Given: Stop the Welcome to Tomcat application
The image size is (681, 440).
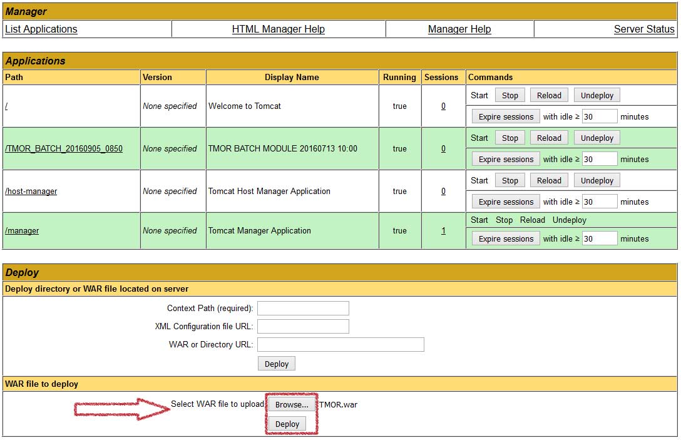Looking at the screenshot, I should [x=510, y=95].
